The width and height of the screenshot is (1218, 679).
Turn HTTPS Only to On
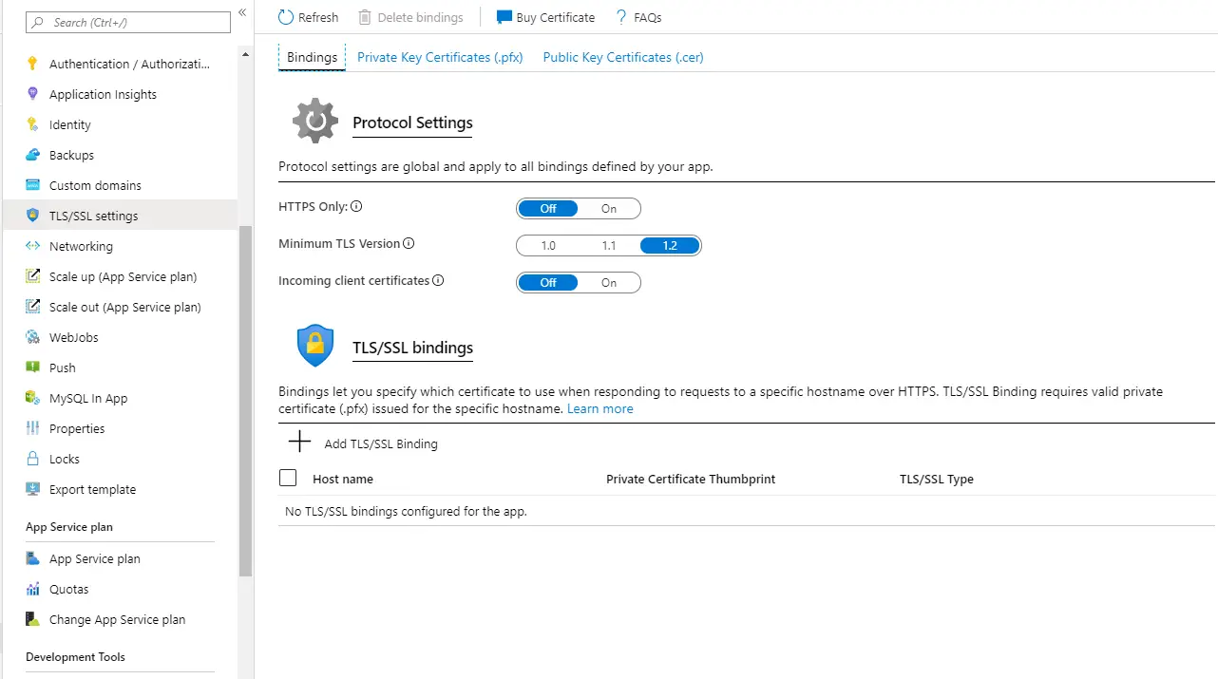pos(609,208)
